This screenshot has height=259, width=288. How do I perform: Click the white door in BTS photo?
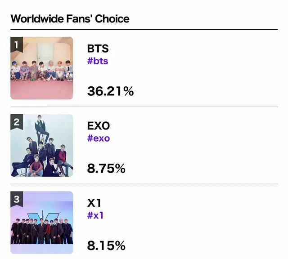[45, 53]
